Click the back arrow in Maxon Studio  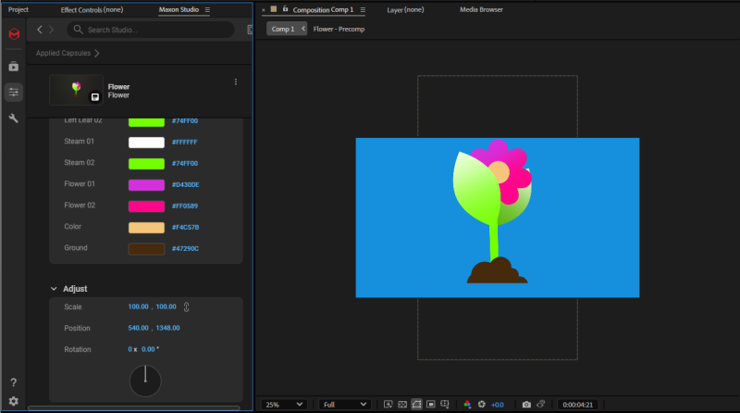pos(40,30)
